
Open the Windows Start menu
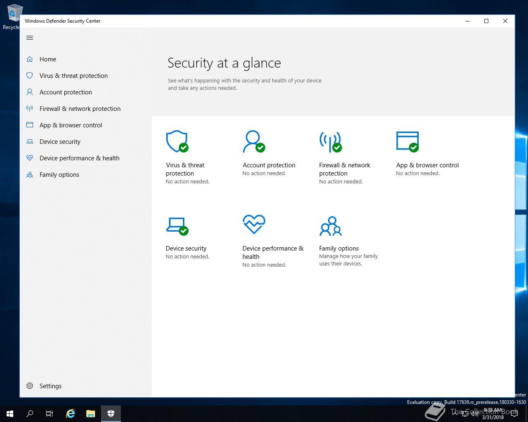pos(10,414)
